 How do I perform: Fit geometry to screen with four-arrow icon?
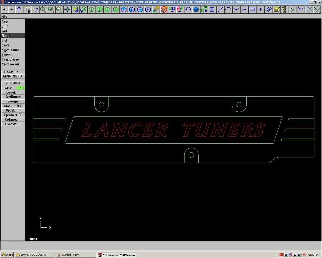click(67, 9)
